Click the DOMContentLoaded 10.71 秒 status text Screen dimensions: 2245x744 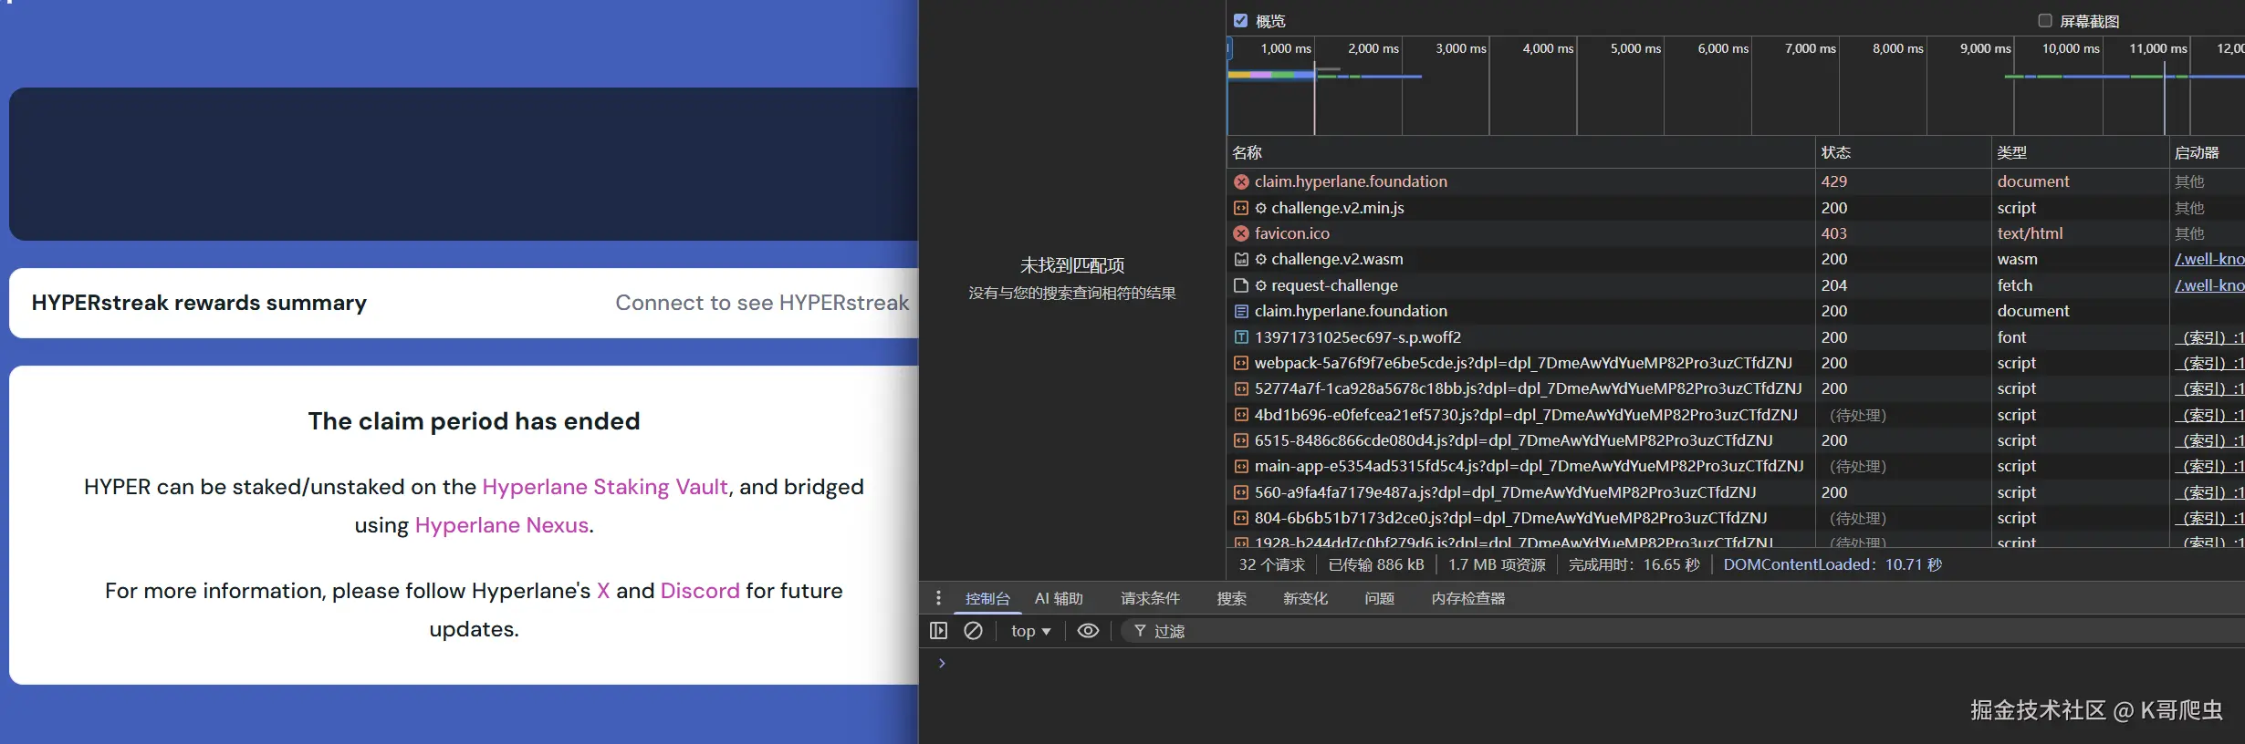click(x=1833, y=564)
